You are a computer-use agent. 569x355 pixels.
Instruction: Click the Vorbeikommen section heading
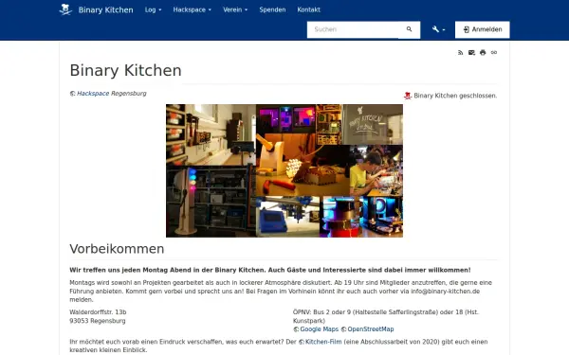pyautogui.click(x=117, y=249)
